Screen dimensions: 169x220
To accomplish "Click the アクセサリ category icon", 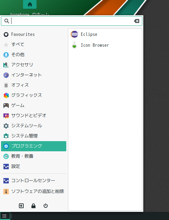I will point(6,65).
